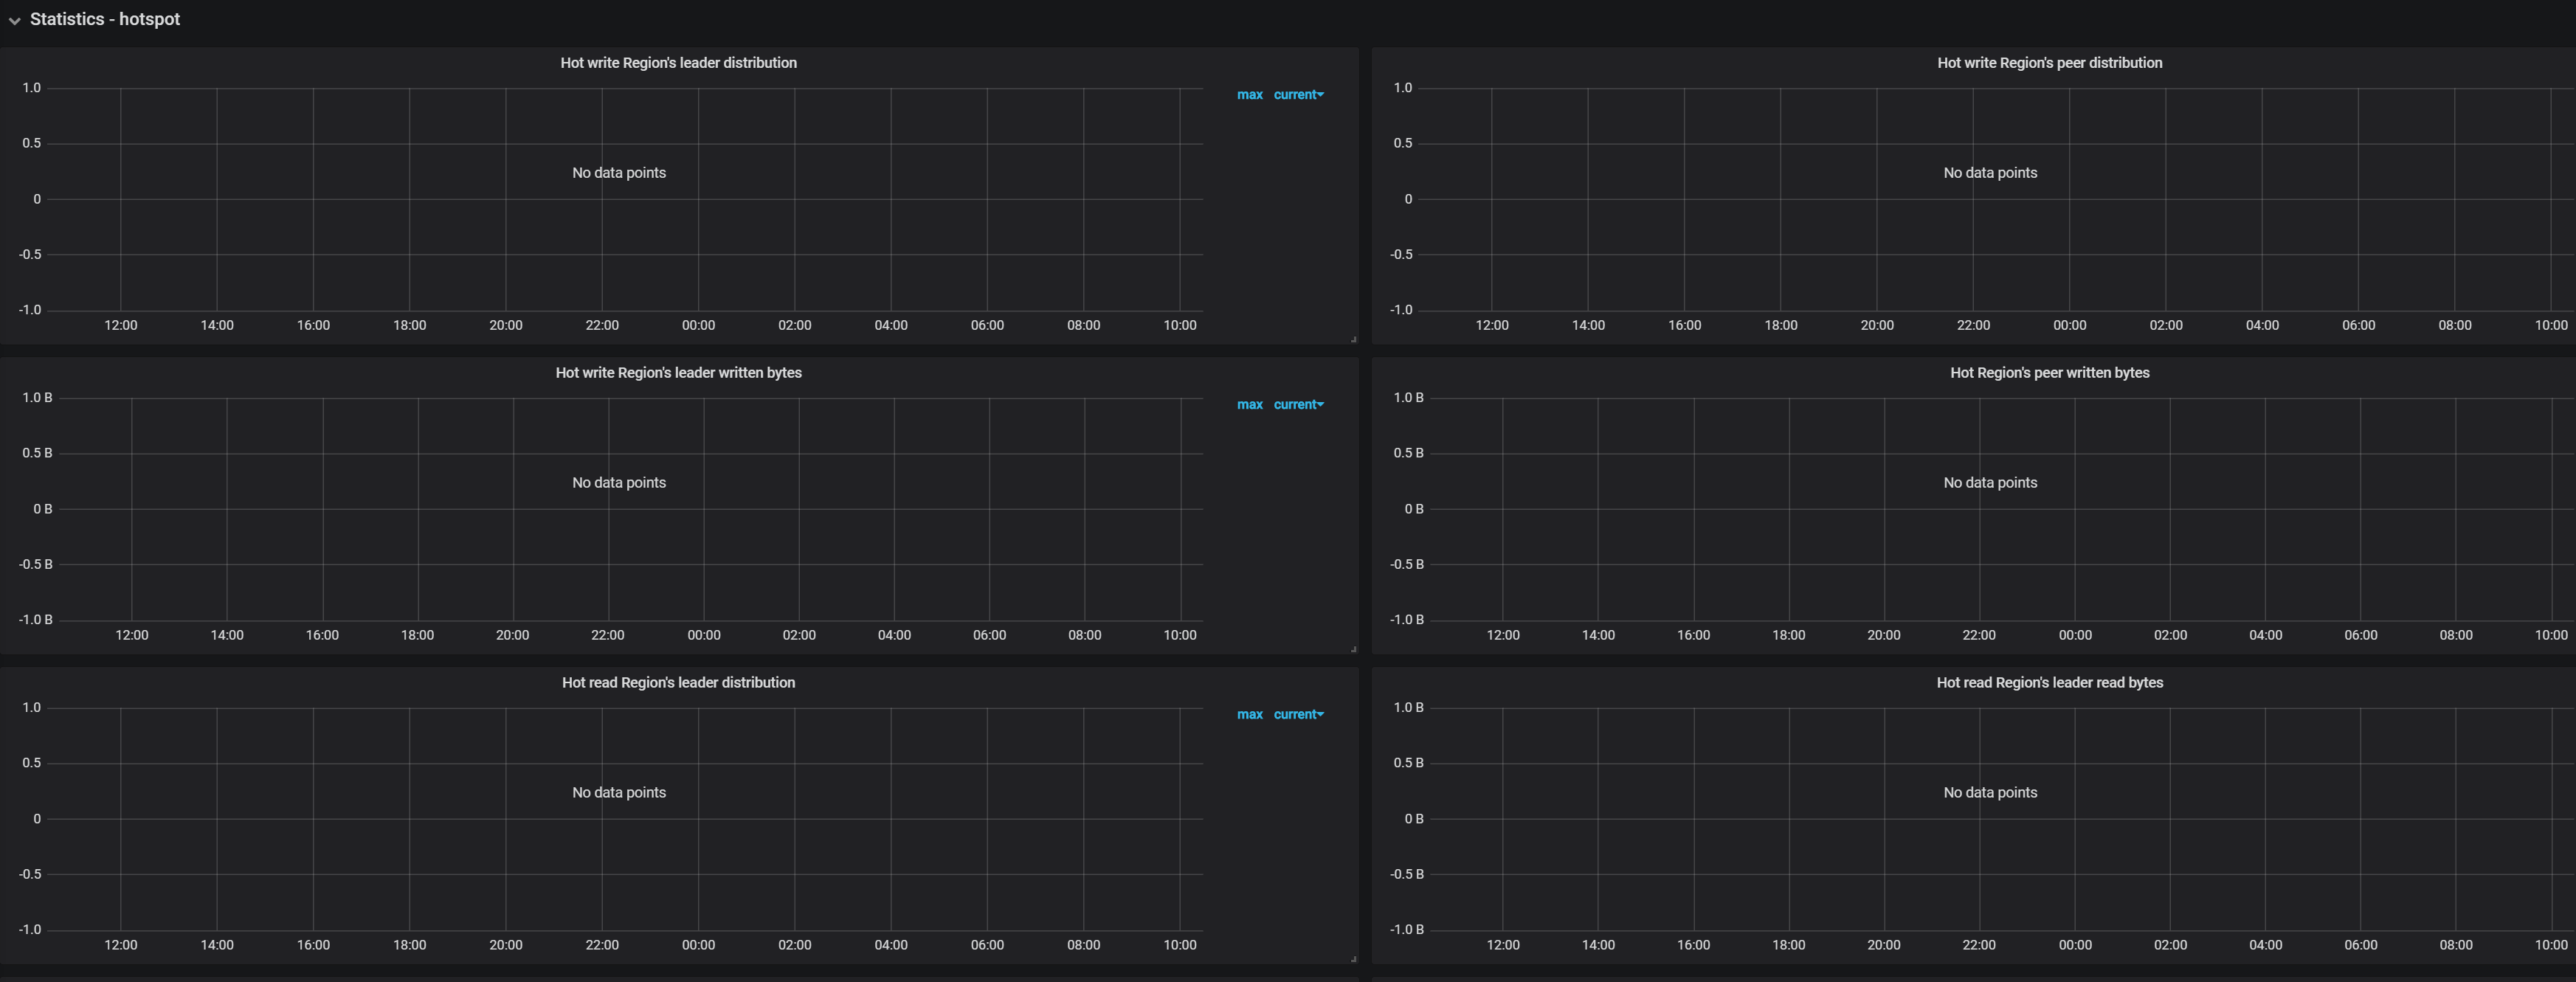Image resolution: width=2576 pixels, height=982 pixels.
Task: Open Hot write Region's peer distribution panel menu
Action: click(x=2049, y=62)
